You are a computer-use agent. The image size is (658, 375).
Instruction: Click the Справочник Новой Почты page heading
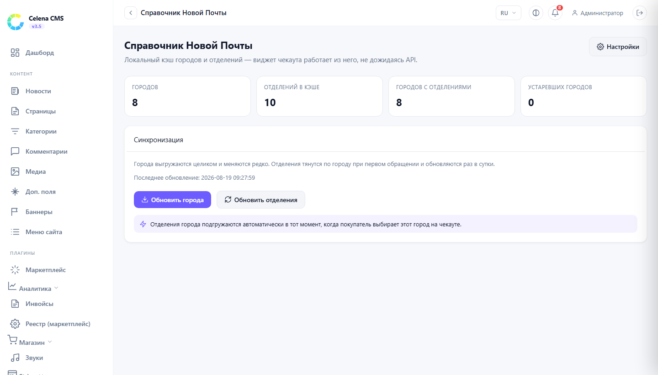[x=188, y=46]
